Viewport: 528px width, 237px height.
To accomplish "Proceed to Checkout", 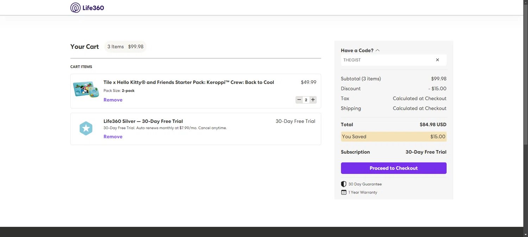I will click(394, 168).
